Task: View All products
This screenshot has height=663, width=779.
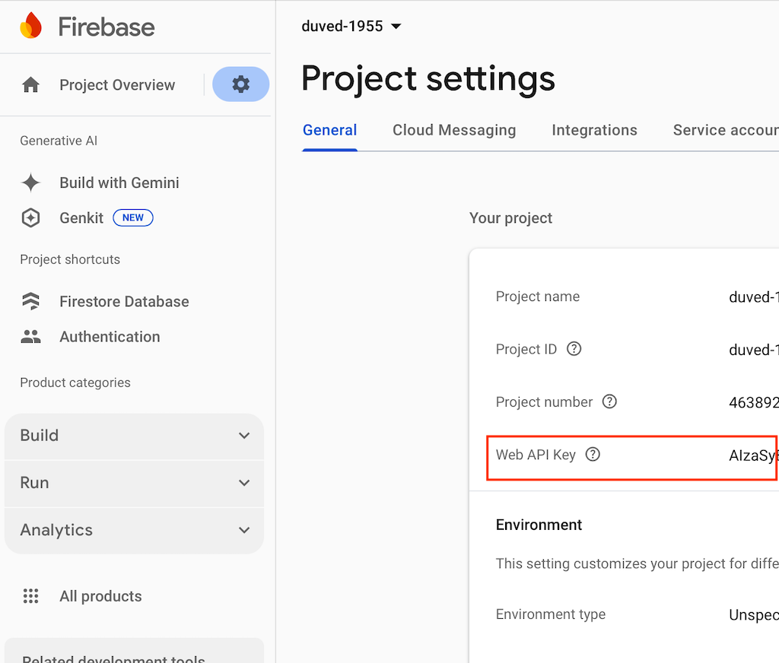Action: pyautogui.click(x=101, y=596)
